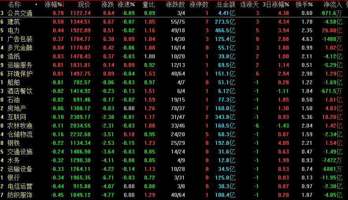Click 公共交通 change percent 0.78
The image size is (348, 200).
pos(58,13)
